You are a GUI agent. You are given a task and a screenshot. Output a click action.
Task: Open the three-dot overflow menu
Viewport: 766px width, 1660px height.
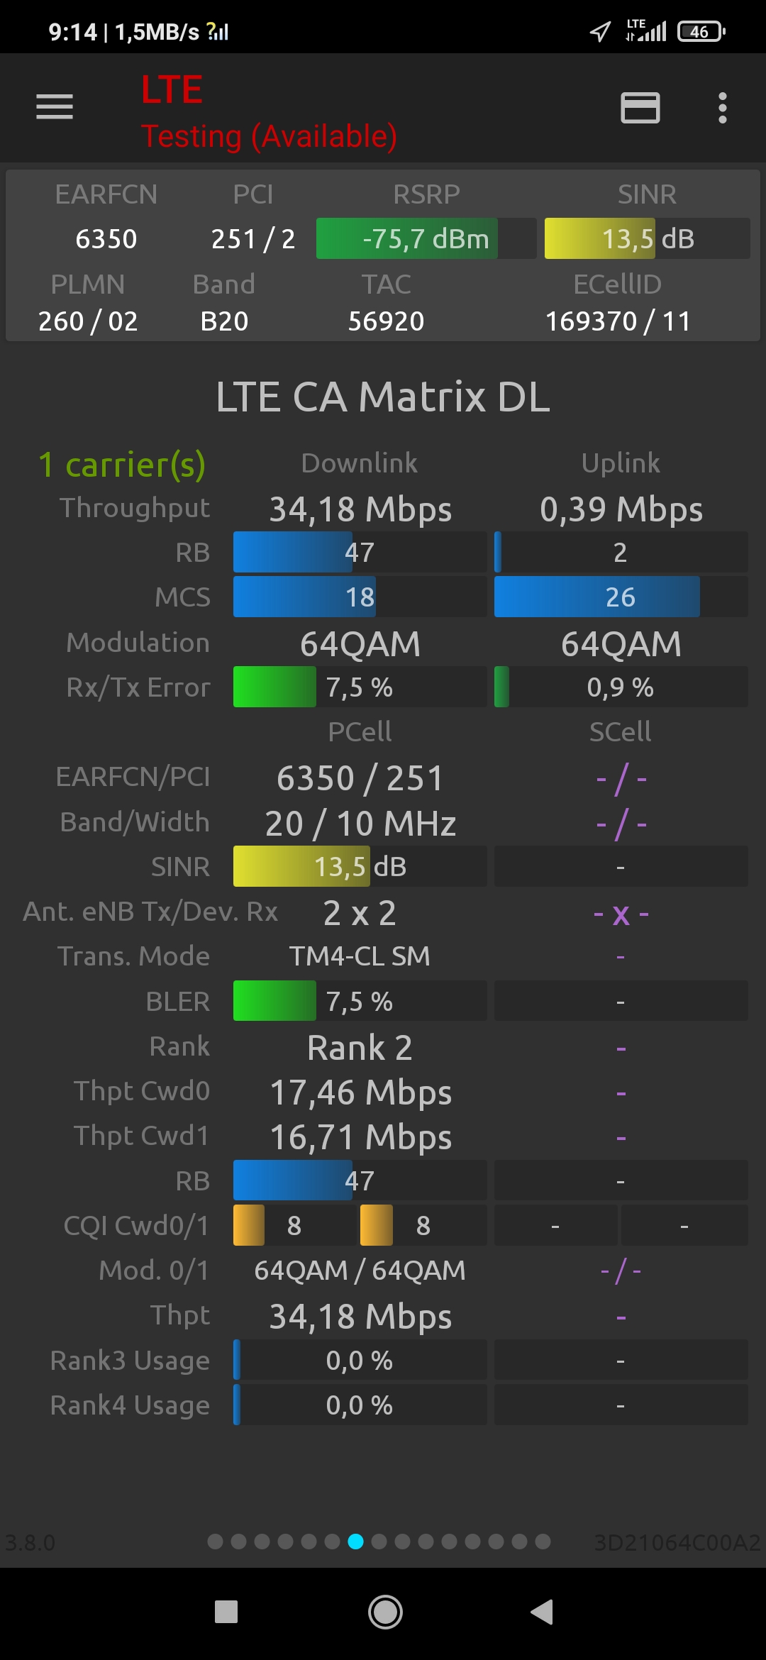pos(722,108)
